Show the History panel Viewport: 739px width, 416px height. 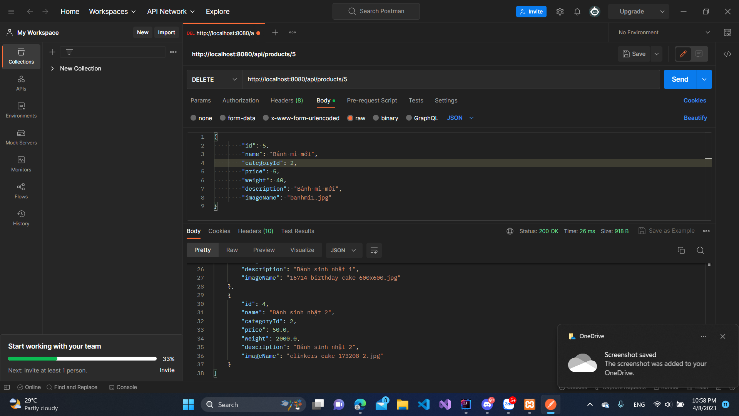21,218
